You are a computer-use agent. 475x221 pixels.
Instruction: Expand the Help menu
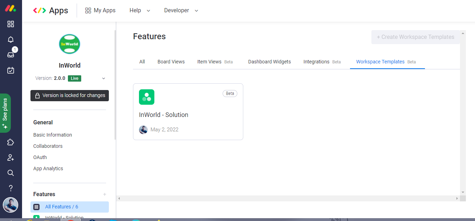click(x=140, y=11)
